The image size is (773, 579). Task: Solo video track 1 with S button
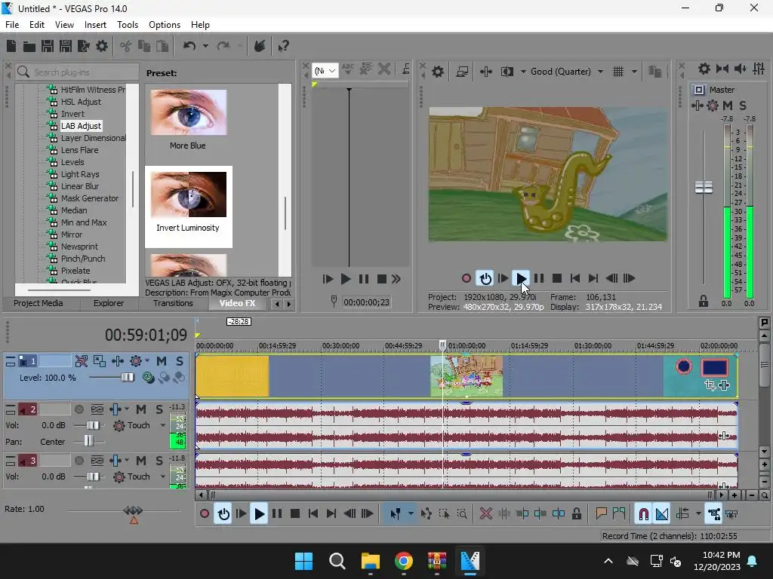click(180, 361)
